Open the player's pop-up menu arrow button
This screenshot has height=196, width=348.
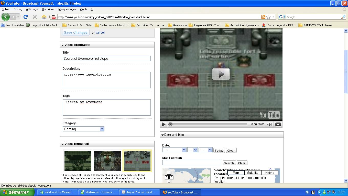pyautogui.click(x=278, y=124)
